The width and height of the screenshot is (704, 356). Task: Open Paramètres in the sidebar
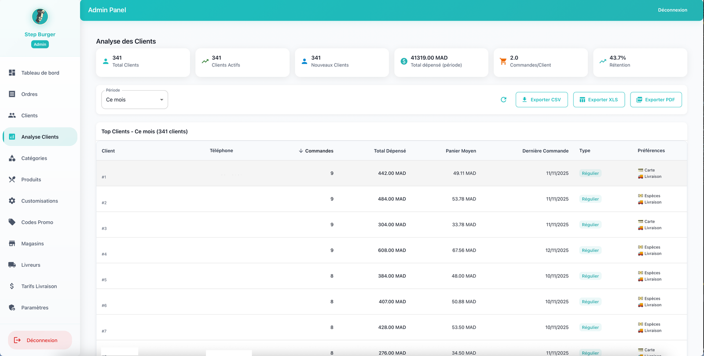coord(35,308)
